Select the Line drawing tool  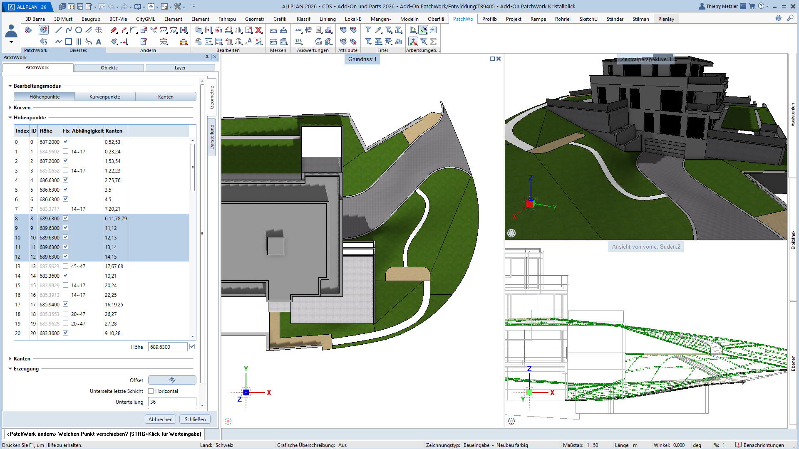(58, 30)
